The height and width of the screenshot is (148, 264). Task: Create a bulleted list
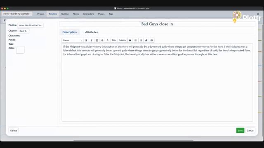[141, 40]
